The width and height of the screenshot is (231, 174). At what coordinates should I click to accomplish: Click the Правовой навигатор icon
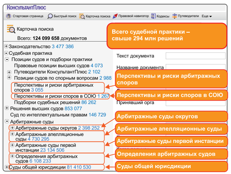(x=115, y=16)
